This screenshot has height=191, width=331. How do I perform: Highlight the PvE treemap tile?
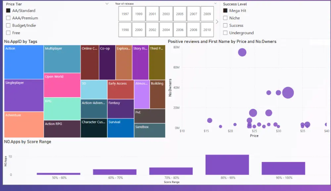150,116
